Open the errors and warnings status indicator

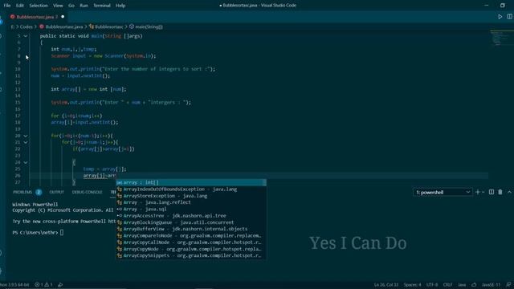point(43,285)
